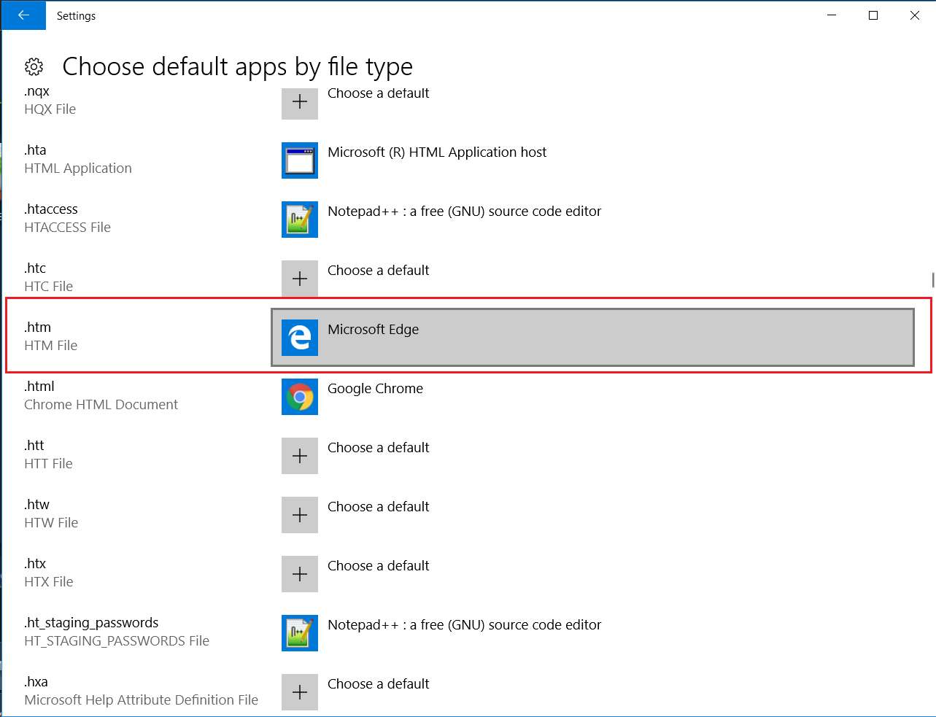Image resolution: width=936 pixels, height=717 pixels.
Task: Select 'Choose a default' label for .htc
Action: pyautogui.click(x=378, y=270)
